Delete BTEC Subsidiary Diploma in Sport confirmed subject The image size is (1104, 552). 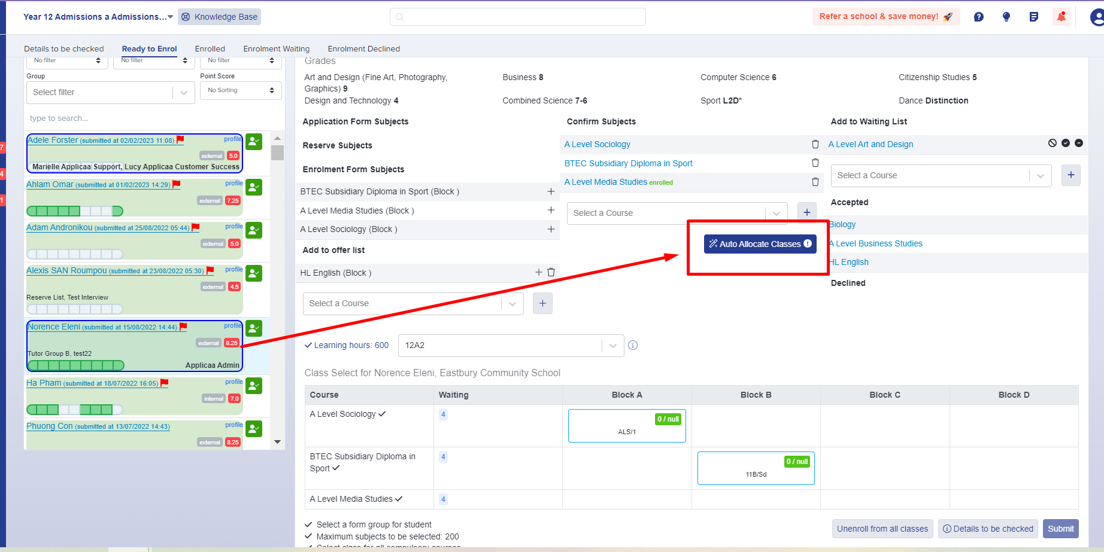815,163
